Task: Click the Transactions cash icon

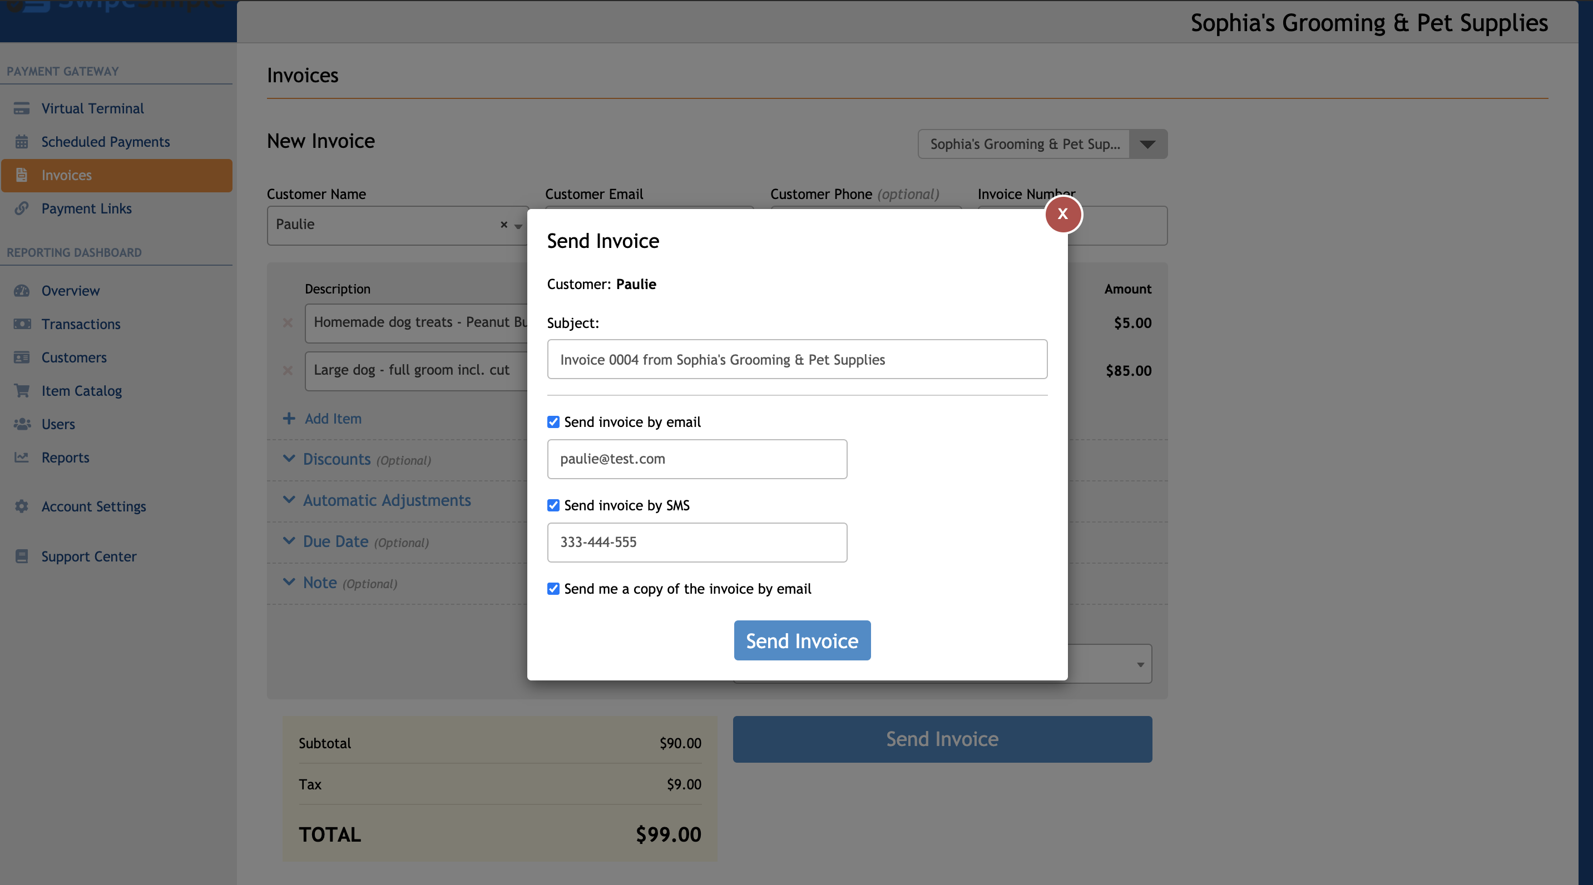Action: [x=22, y=324]
